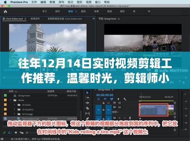Click the timeline timecode 00:00:00:00

point(105,95)
